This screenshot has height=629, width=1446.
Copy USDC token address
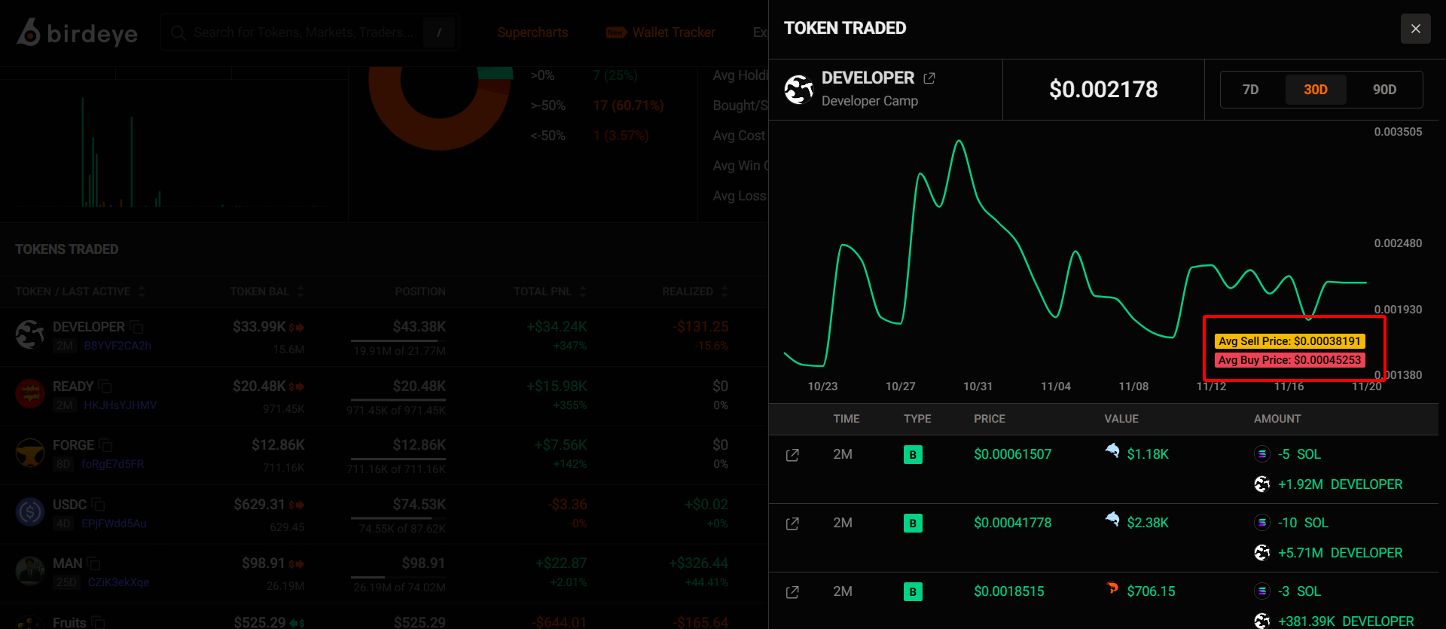click(x=98, y=505)
